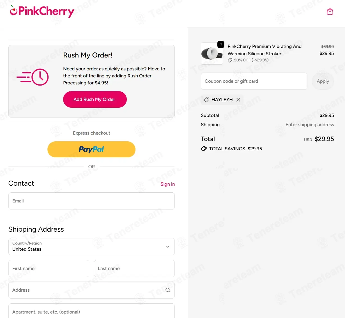Screen dimensions: 345x318
Task: Click the HAYLEYH discount tag icon
Action: 206,100
